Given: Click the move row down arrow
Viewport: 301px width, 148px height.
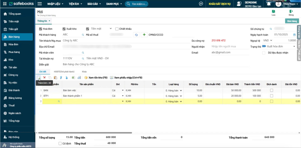Looking at the screenshot, I should tap(67, 78).
